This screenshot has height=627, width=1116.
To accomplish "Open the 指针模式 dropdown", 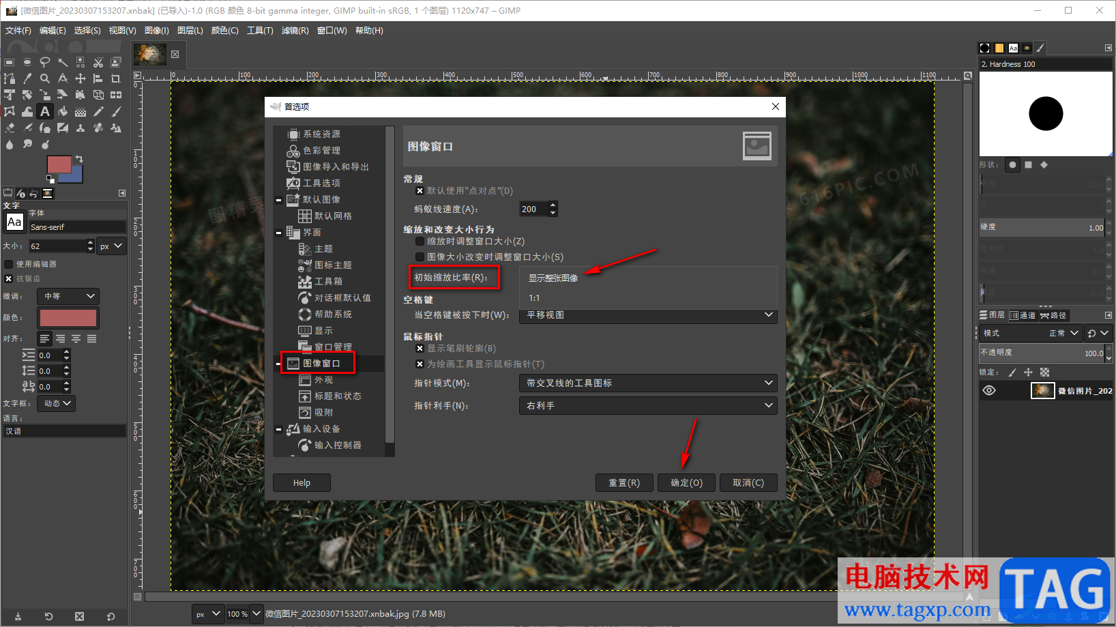I will click(648, 383).
